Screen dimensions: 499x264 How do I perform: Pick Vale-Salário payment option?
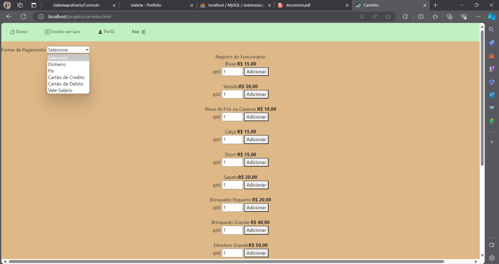(x=60, y=90)
